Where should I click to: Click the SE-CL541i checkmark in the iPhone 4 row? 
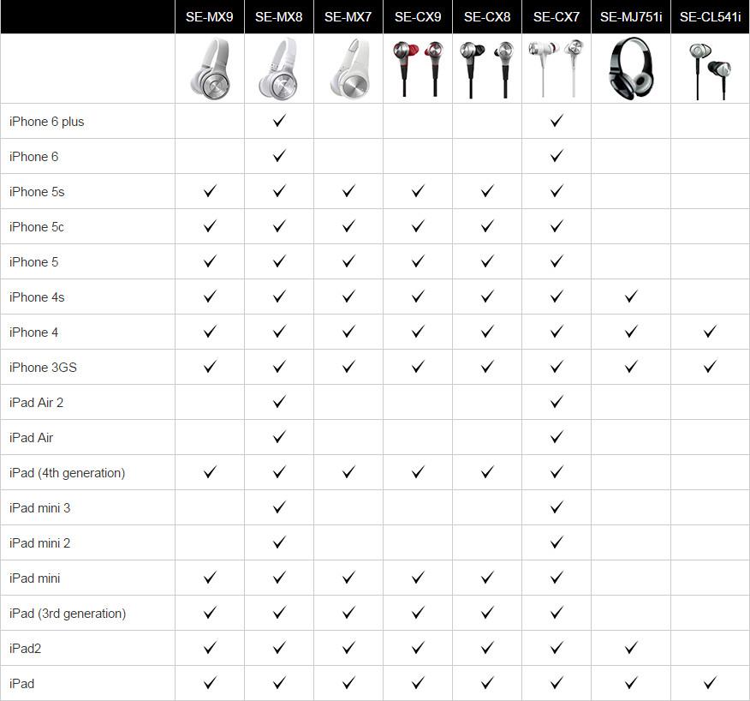711,332
